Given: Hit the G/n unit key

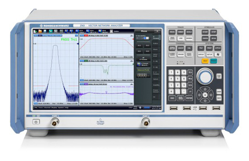Looking at the screenshot, I should coord(190,73).
